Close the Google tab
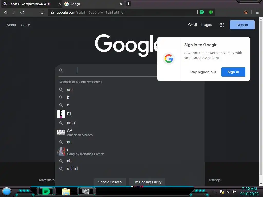The width and height of the screenshot is (263, 197). point(121,4)
